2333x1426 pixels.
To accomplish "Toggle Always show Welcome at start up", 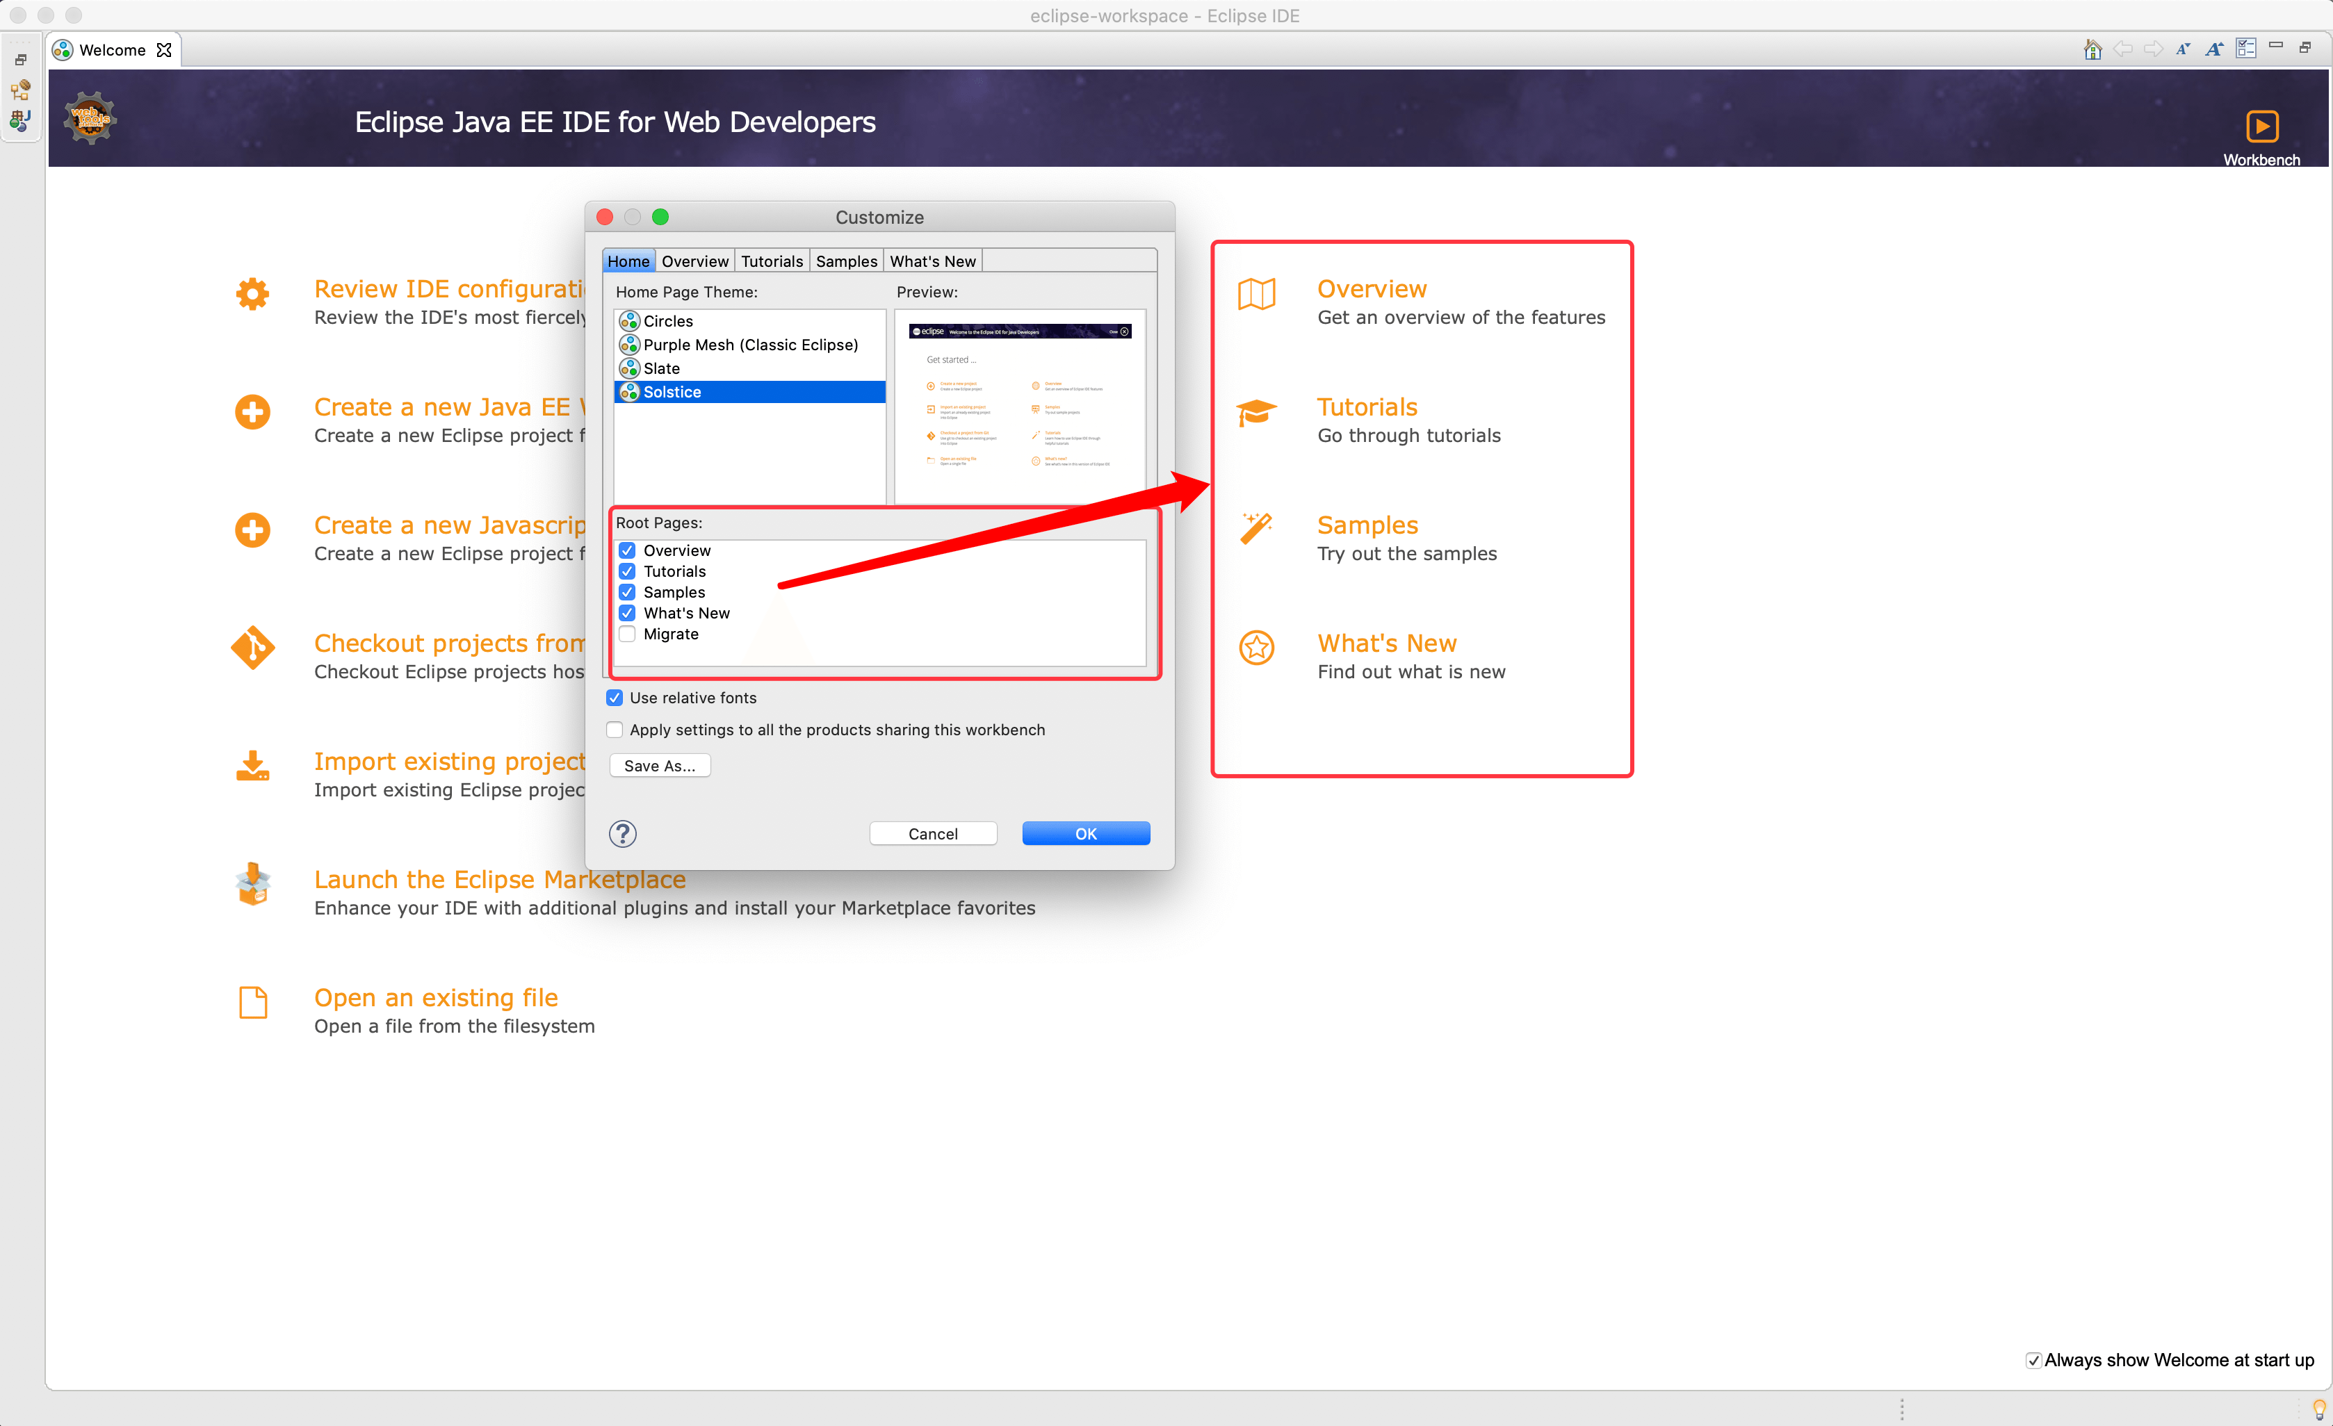I will pos(2033,1360).
